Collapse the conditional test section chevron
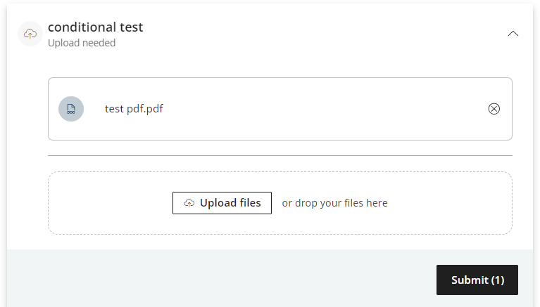 point(513,34)
